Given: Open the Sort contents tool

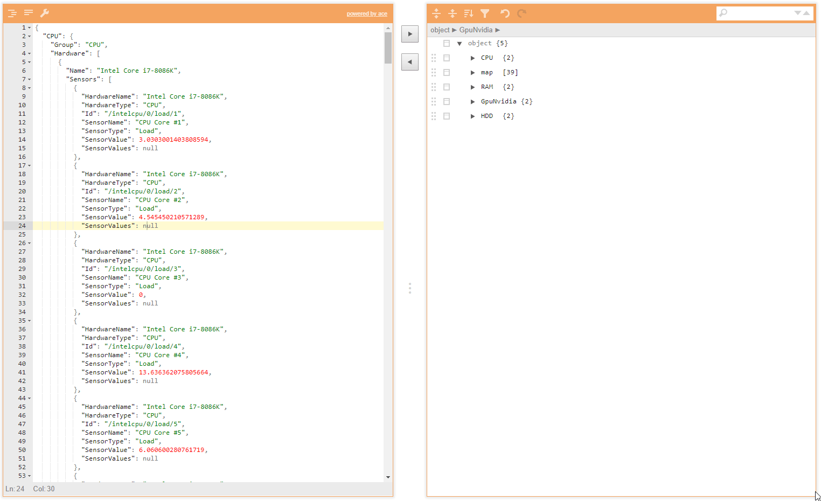Looking at the screenshot, I should tap(469, 13).
